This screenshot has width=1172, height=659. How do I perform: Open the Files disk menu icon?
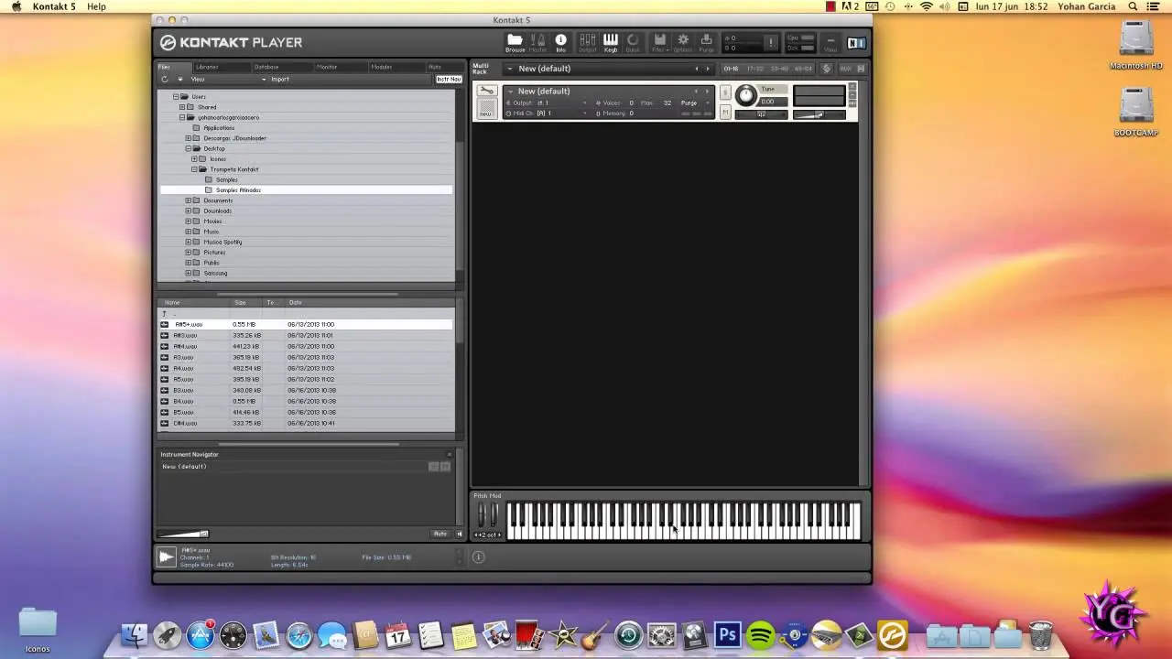(x=658, y=42)
